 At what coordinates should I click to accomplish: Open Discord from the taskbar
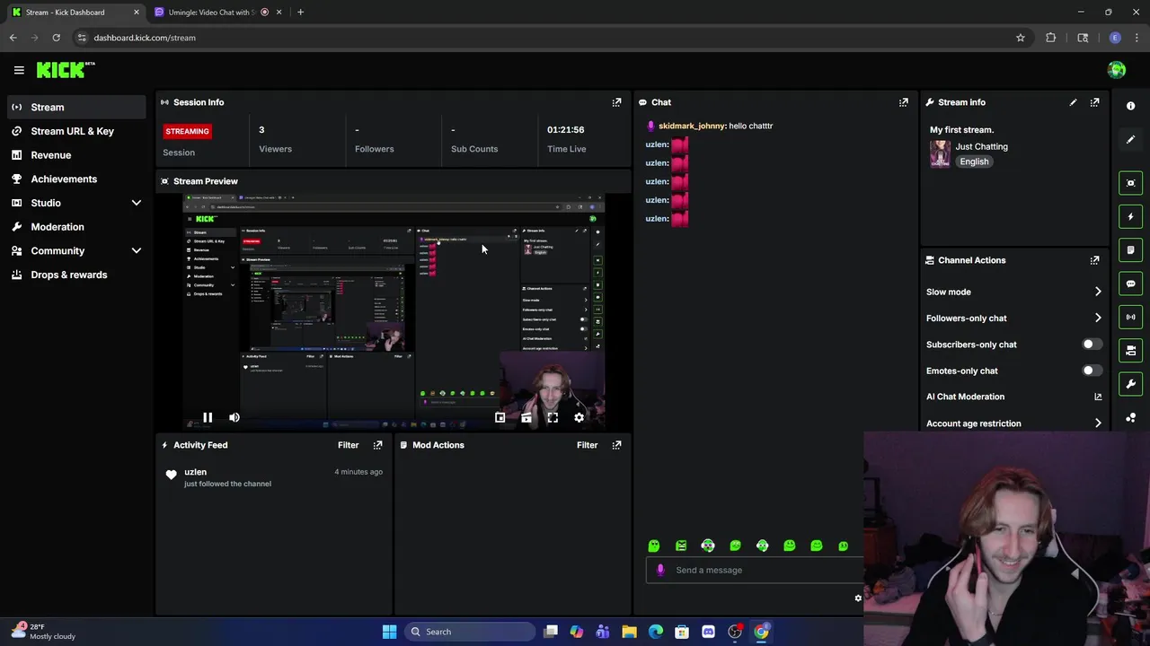[708, 632]
